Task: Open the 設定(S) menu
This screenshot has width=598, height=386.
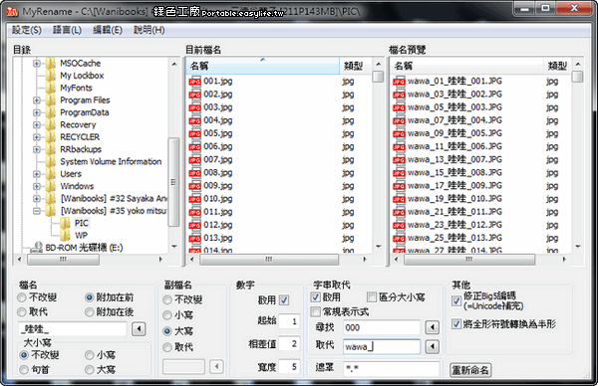Action: point(27,30)
